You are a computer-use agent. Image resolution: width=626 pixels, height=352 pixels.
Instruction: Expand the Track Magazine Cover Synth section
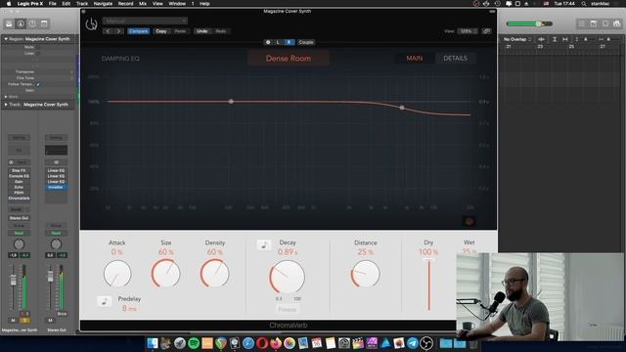[6, 105]
